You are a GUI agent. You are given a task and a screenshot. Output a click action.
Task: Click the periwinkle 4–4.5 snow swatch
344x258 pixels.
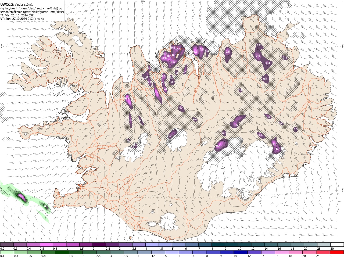(152, 245)
